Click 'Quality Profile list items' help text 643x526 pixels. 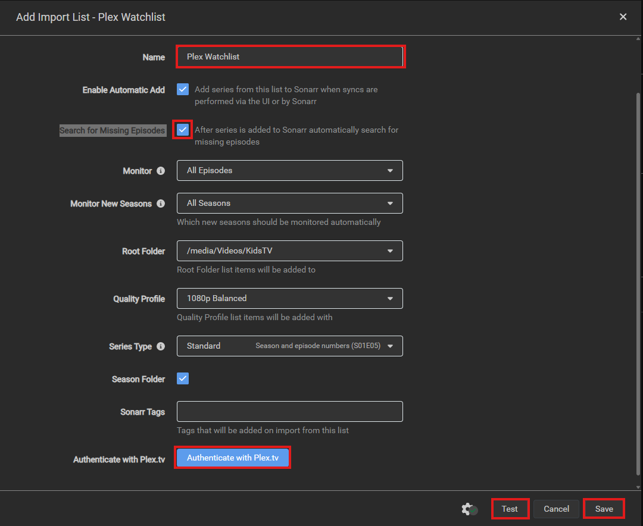(255, 317)
